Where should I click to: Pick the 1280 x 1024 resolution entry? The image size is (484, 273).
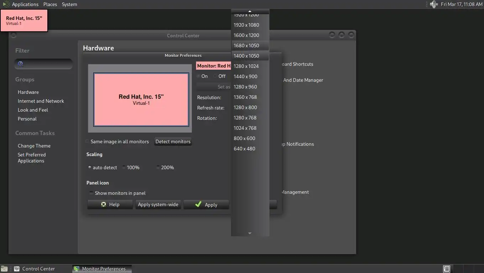point(250,66)
